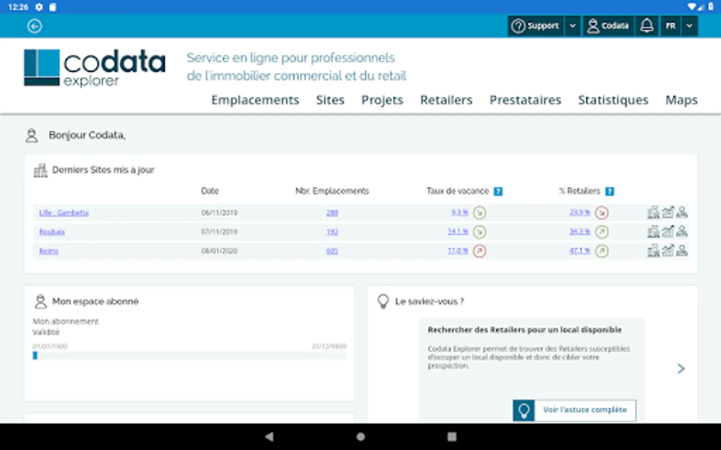The image size is (721, 450).
Task: Open people icon for Roubaix row
Action: click(682, 231)
